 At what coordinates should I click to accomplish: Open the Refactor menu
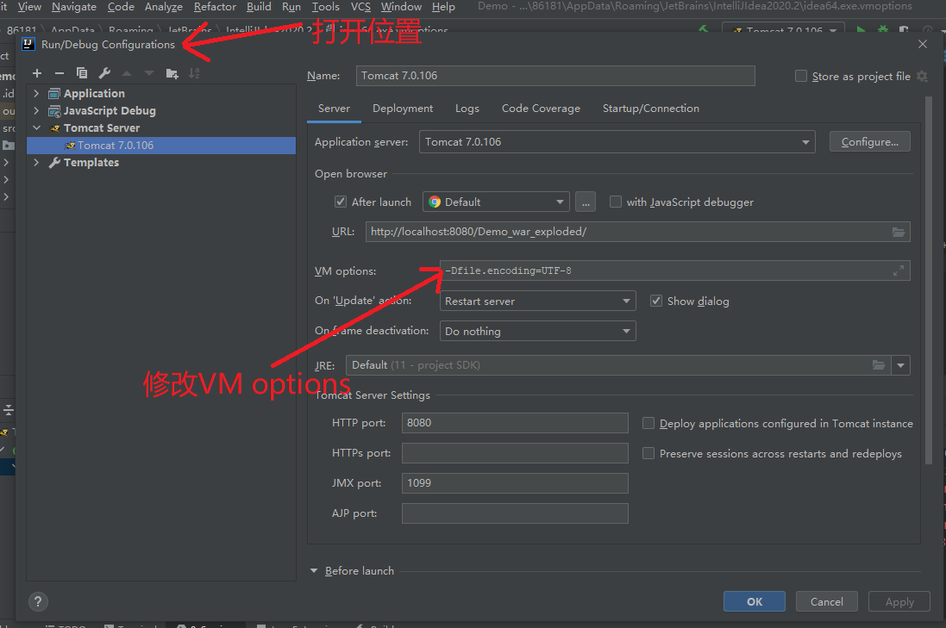click(215, 7)
